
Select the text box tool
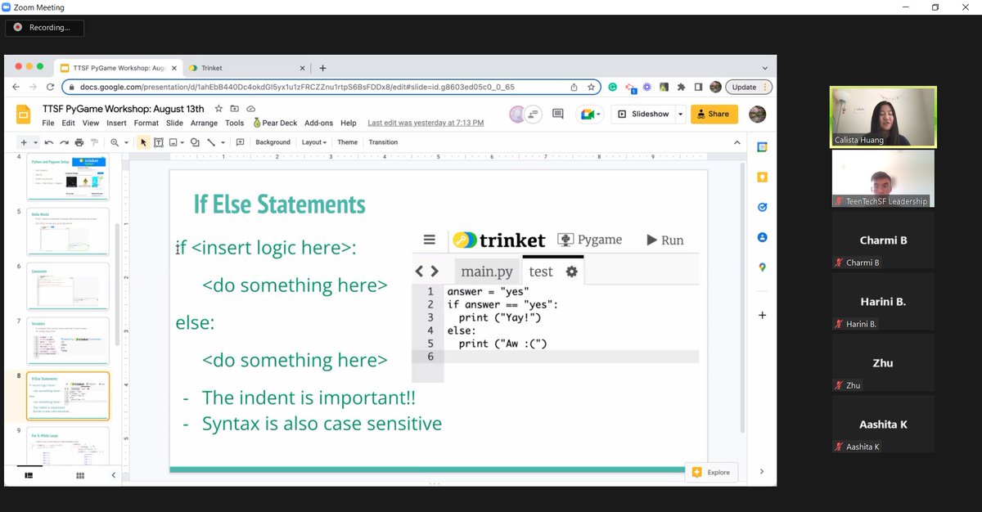[x=159, y=142]
